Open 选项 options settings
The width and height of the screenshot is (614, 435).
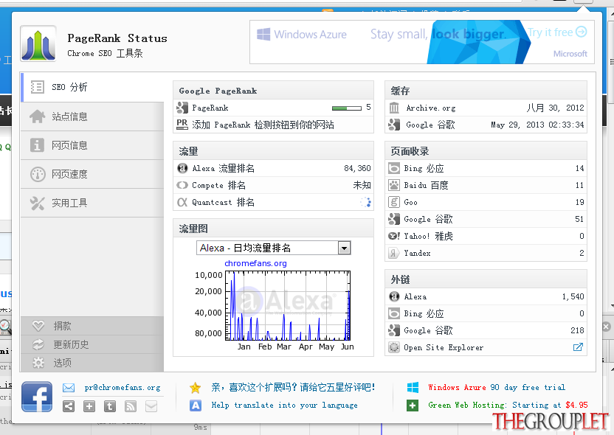tap(92, 363)
